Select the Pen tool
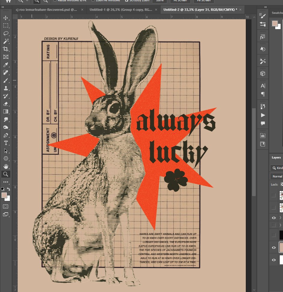This screenshot has height=292, width=283. click(x=6, y=135)
